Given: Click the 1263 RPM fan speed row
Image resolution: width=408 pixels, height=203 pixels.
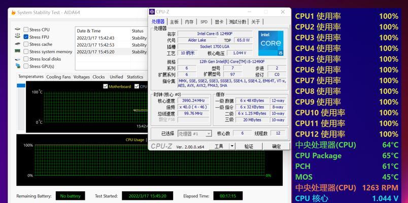Looking at the screenshot, I should click(x=347, y=188).
